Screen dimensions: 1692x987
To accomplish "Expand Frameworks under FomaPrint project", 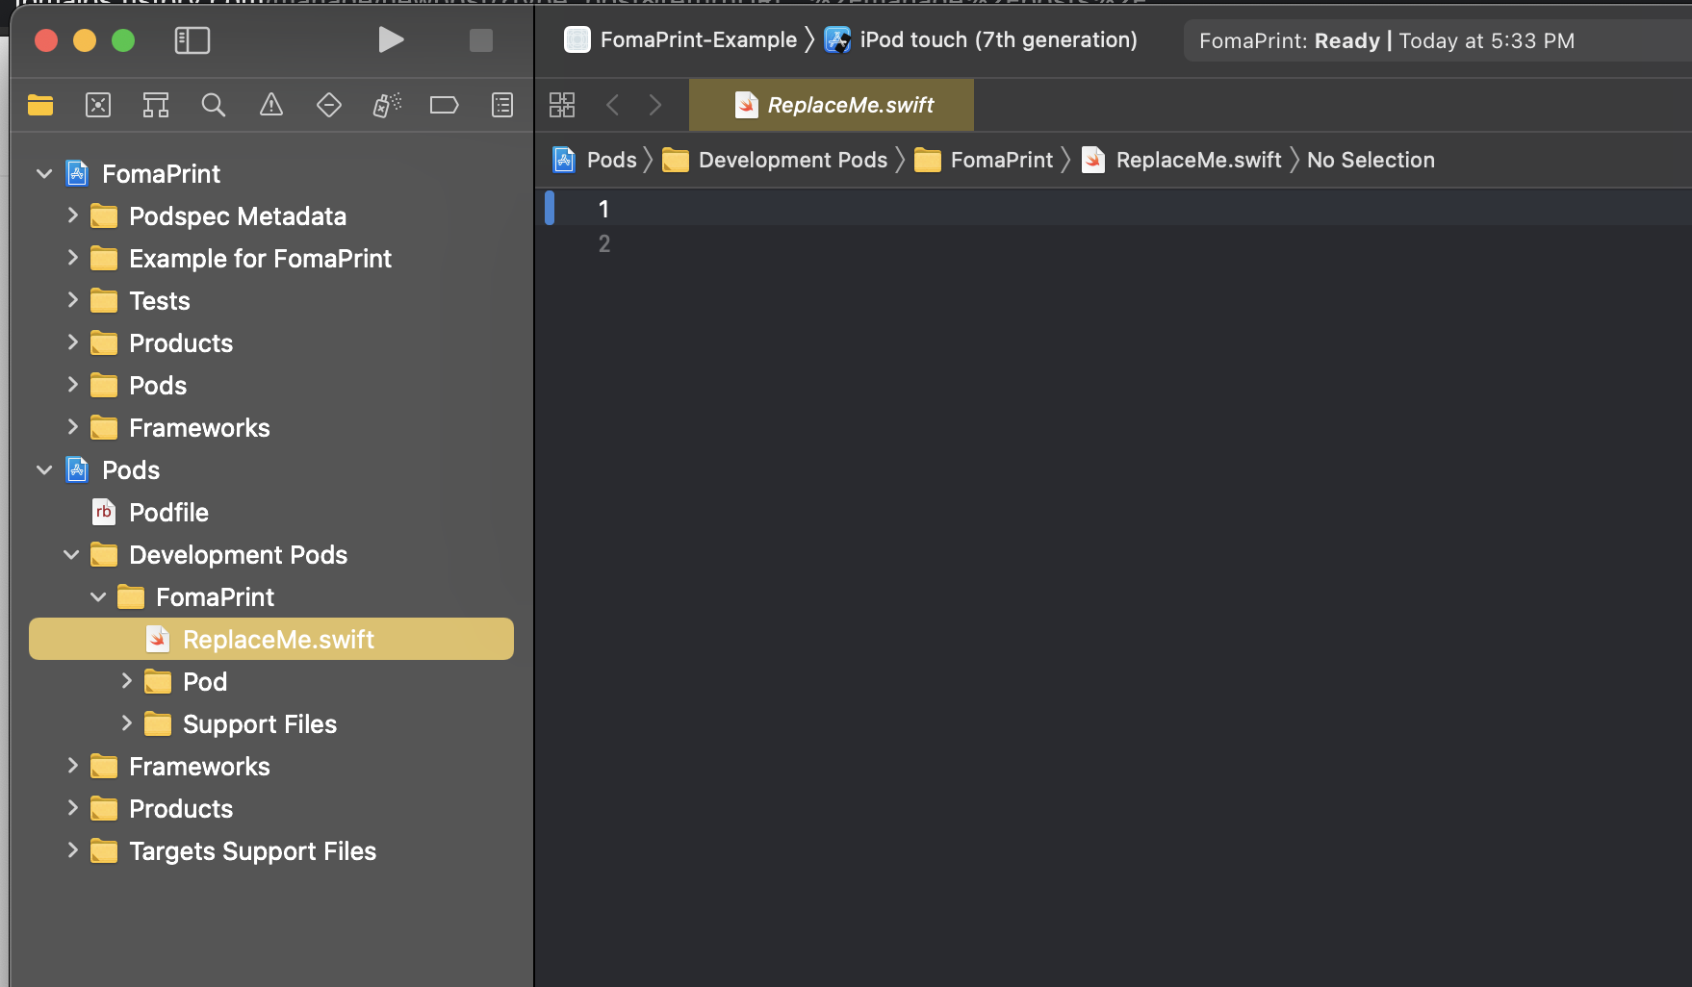I will point(72,427).
